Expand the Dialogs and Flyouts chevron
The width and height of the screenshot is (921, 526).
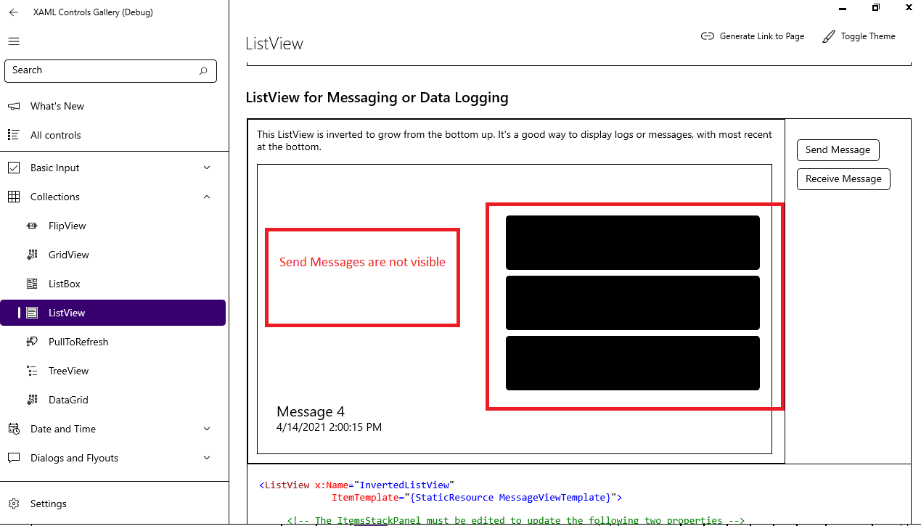click(x=207, y=458)
